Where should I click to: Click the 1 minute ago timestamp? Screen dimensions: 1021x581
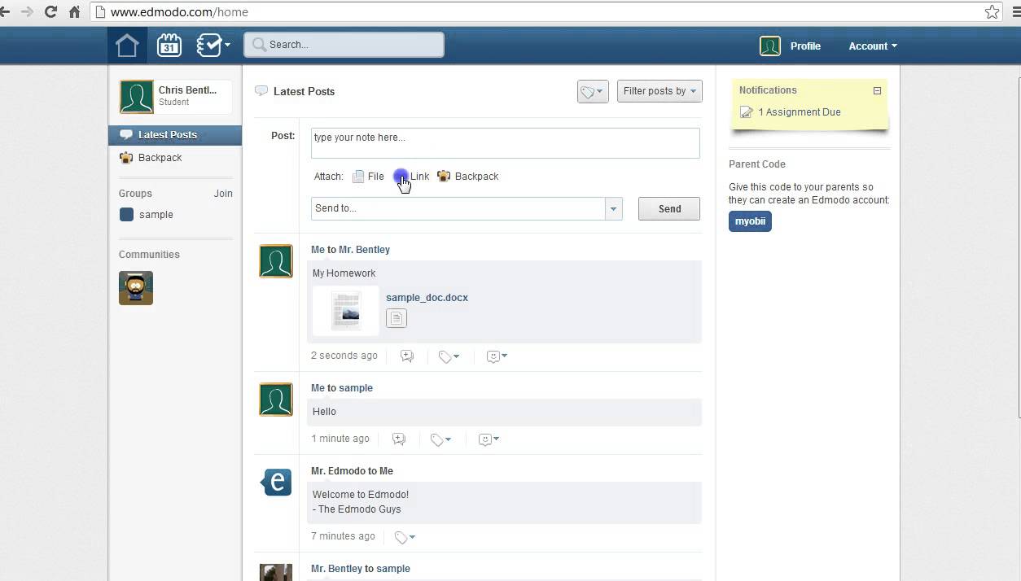(340, 439)
